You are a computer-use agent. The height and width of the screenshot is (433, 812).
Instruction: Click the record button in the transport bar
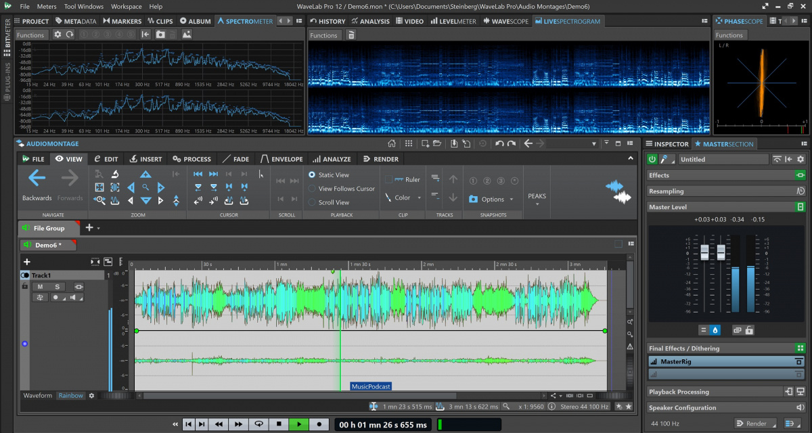[x=318, y=424]
